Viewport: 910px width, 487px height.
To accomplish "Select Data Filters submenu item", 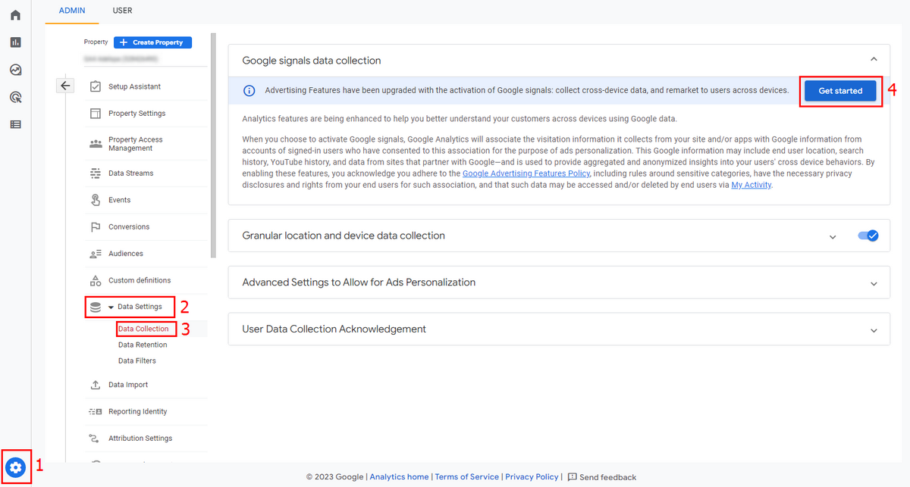I will (137, 361).
